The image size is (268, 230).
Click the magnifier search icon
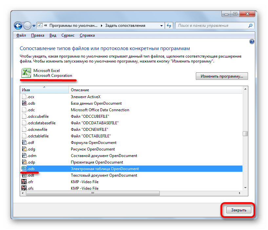pos(250,26)
